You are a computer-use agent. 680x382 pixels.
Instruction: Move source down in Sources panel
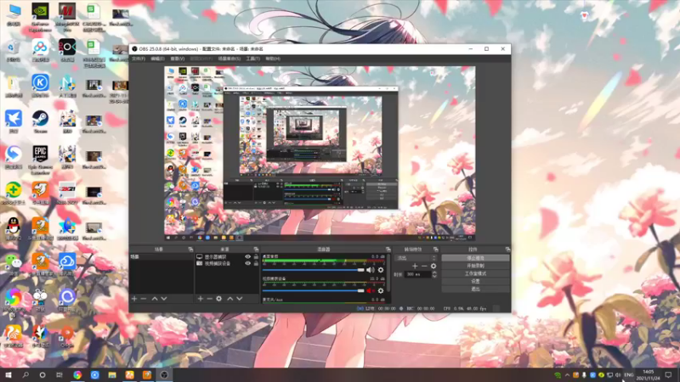pyautogui.click(x=240, y=299)
